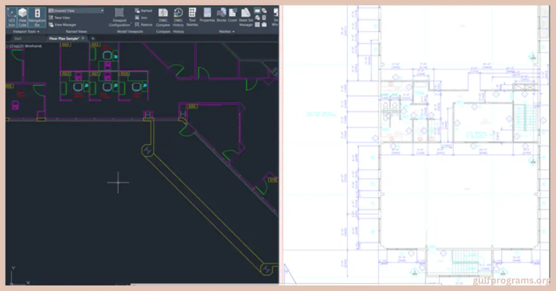Viewport: 556px width, 291px height.
Task: Open the Unsaved View dropdown
Action: pyautogui.click(x=76, y=10)
